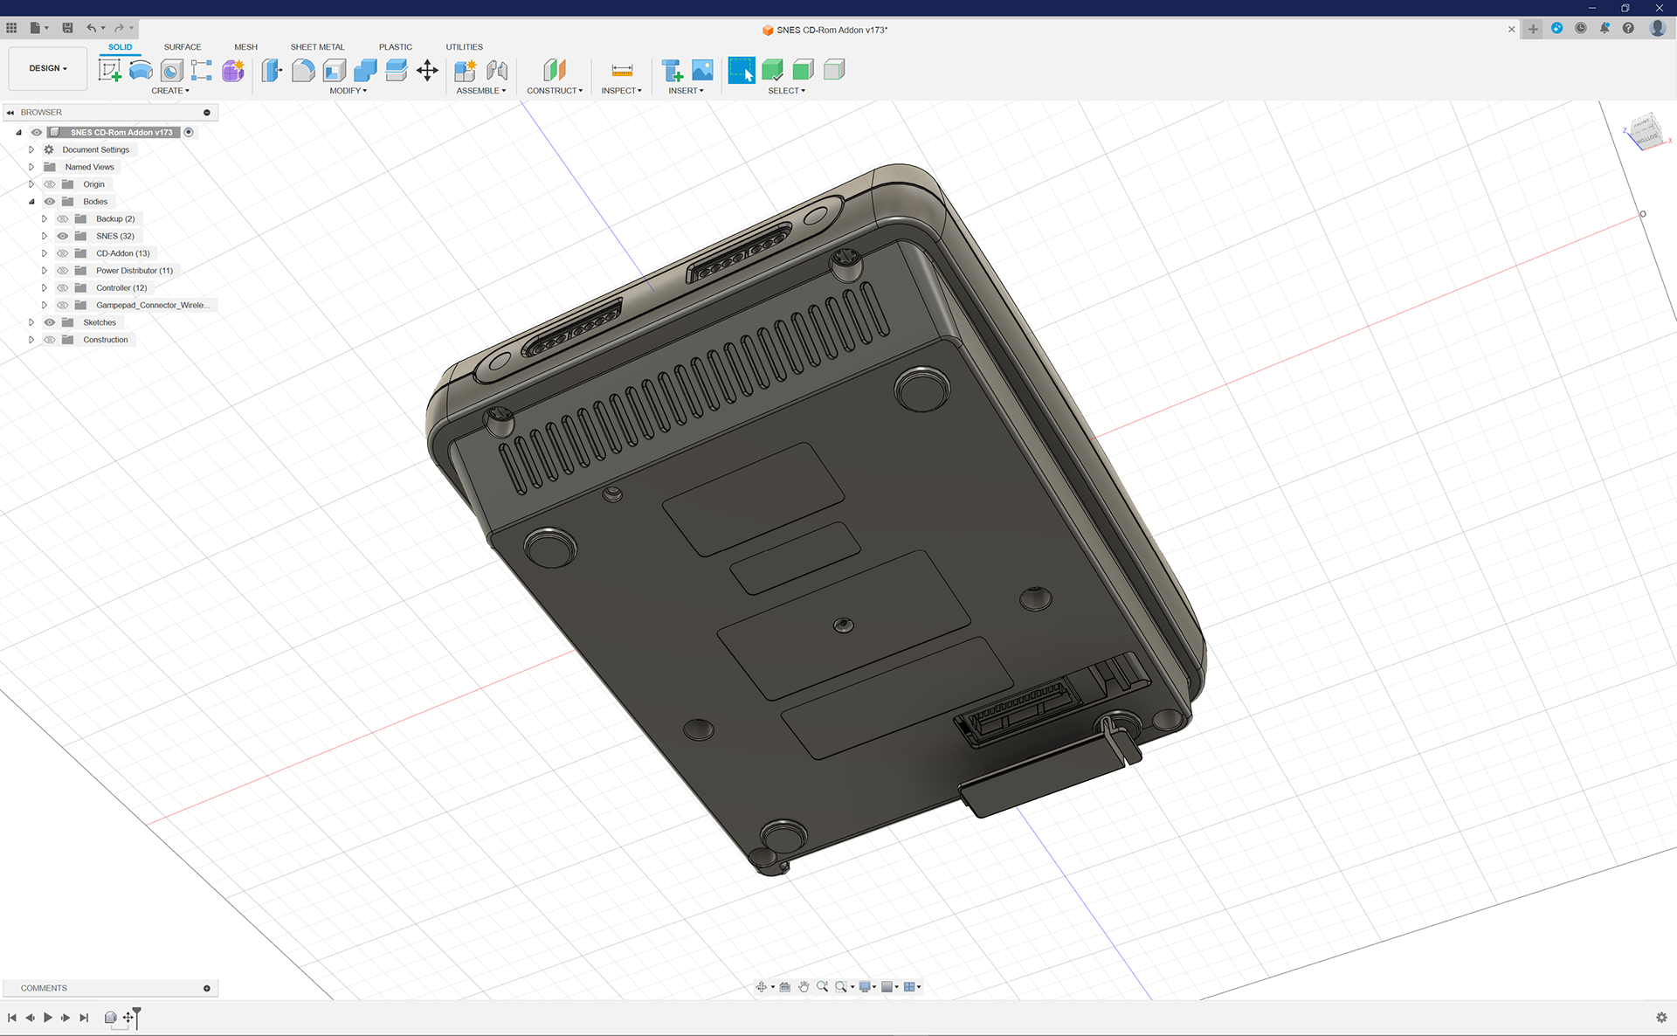Select the Extrude tool icon
Image resolution: width=1677 pixels, height=1036 pixels.
[141, 70]
